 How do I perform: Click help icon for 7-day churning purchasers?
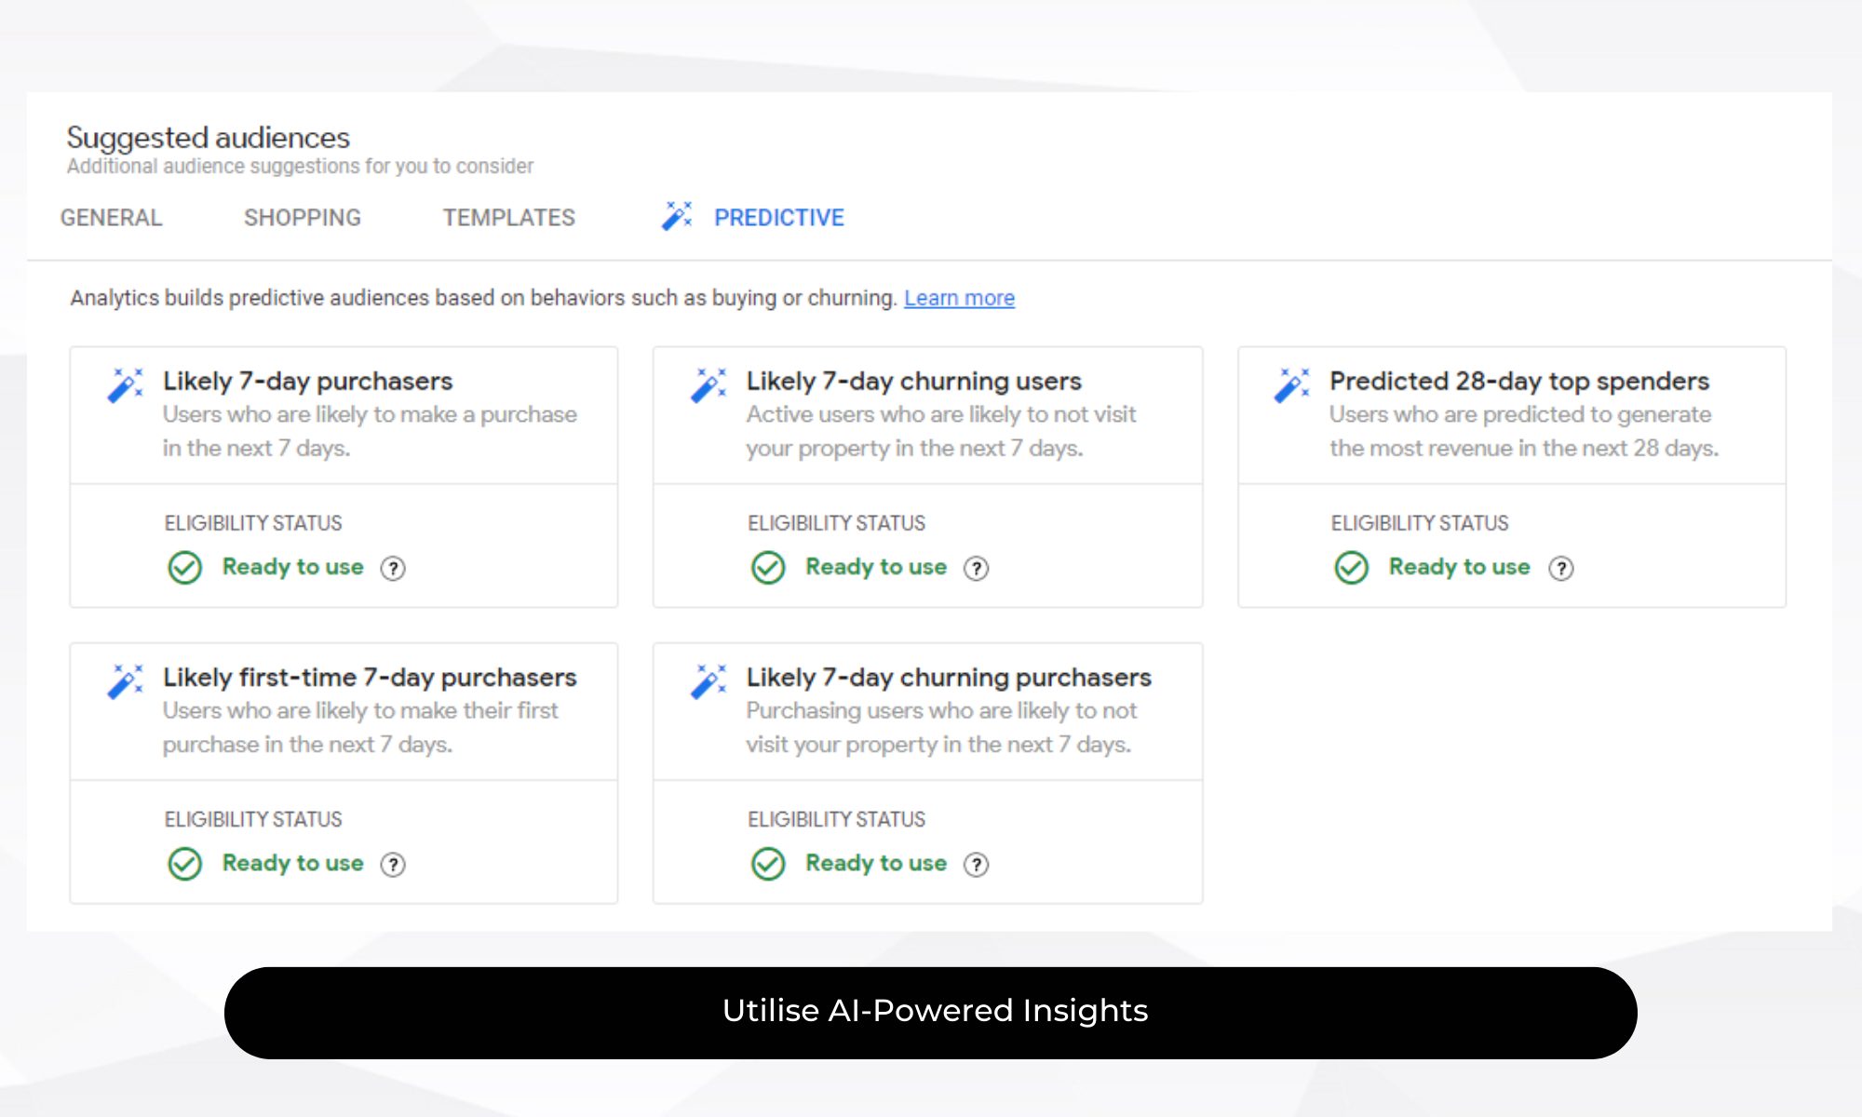tap(976, 864)
